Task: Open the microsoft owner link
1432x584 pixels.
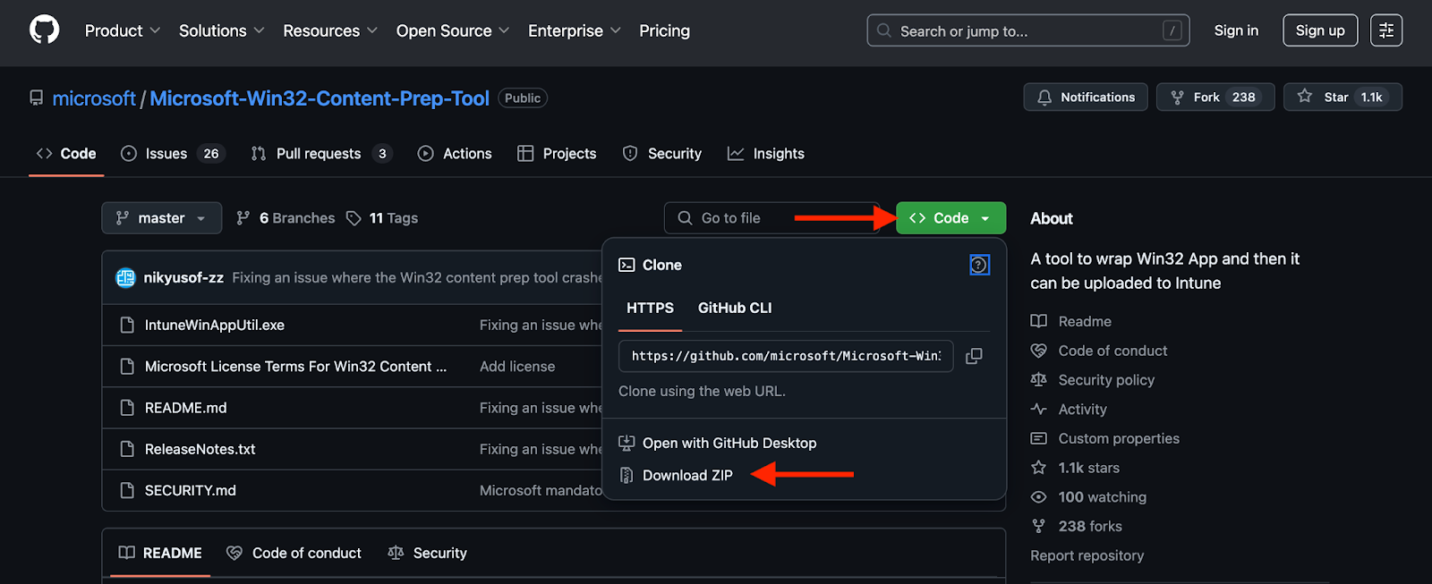Action: 94,98
